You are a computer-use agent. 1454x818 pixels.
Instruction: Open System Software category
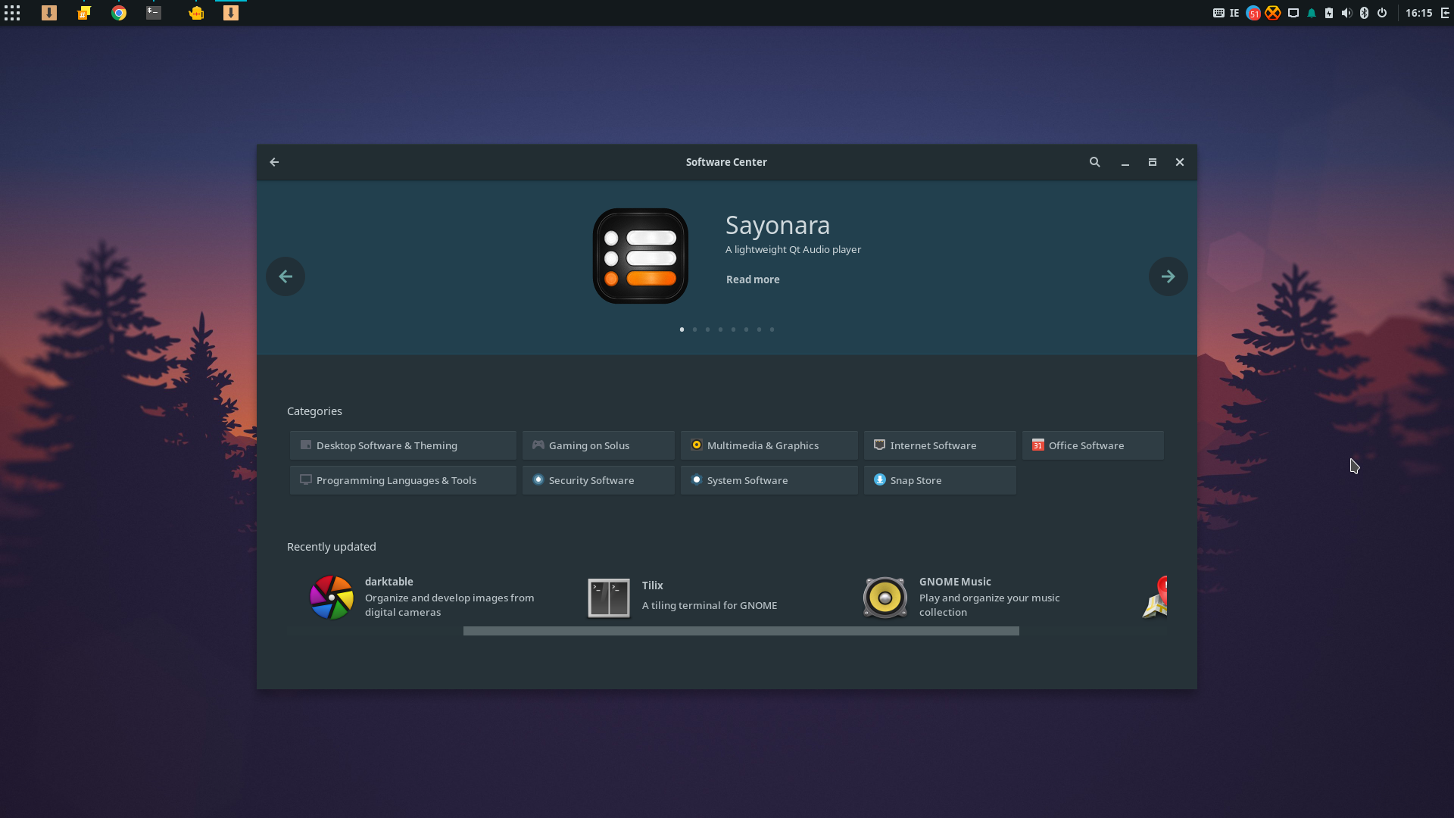[x=769, y=480]
